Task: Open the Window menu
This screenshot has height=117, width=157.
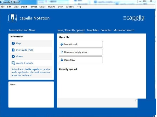Action: click(x=70, y=7)
